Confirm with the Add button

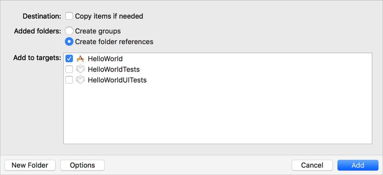tap(358, 165)
